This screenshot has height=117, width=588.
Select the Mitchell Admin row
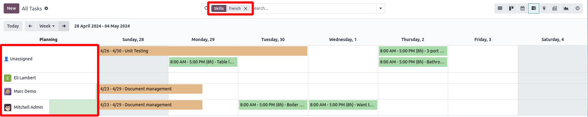49,107
